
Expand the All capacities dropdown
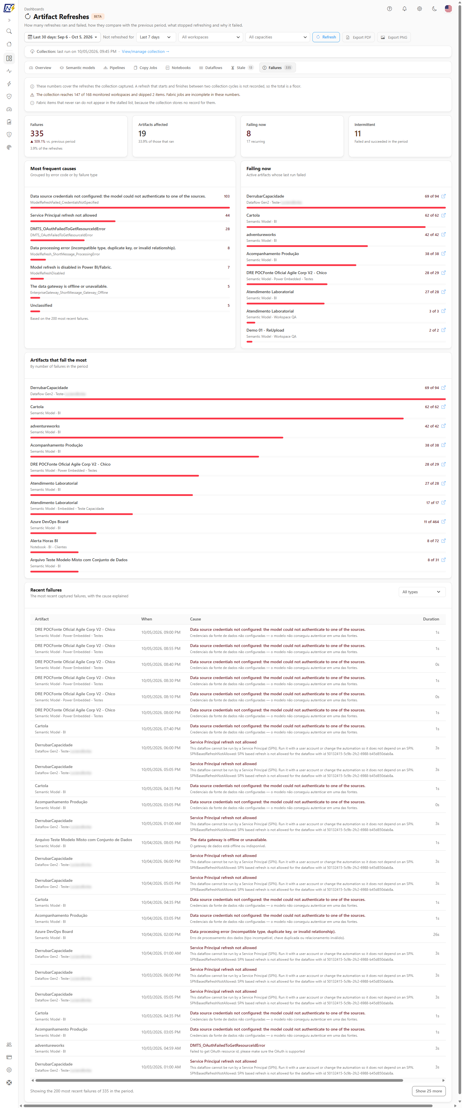point(278,37)
